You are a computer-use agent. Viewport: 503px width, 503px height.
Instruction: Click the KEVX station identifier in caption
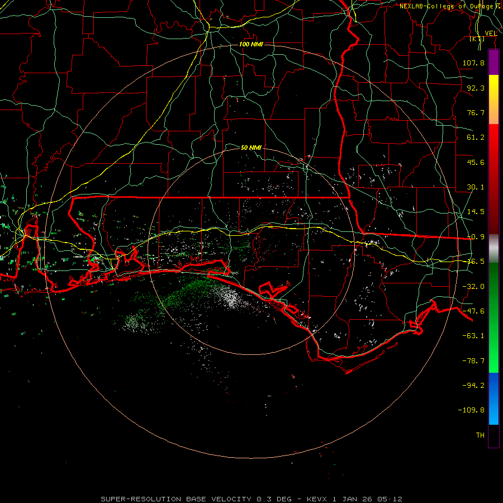[x=318, y=499]
